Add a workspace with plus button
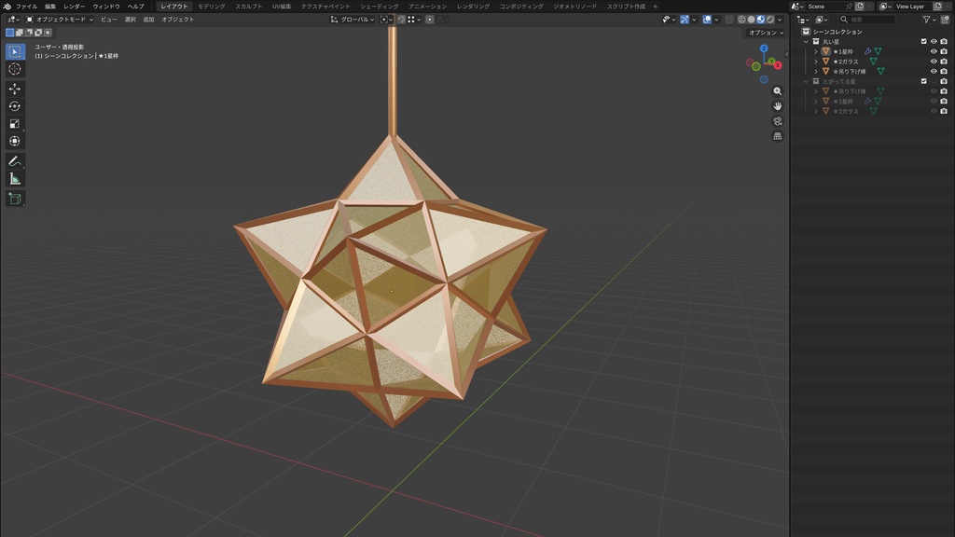 [656, 7]
